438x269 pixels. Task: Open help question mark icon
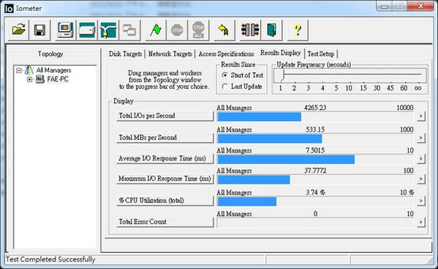298,29
